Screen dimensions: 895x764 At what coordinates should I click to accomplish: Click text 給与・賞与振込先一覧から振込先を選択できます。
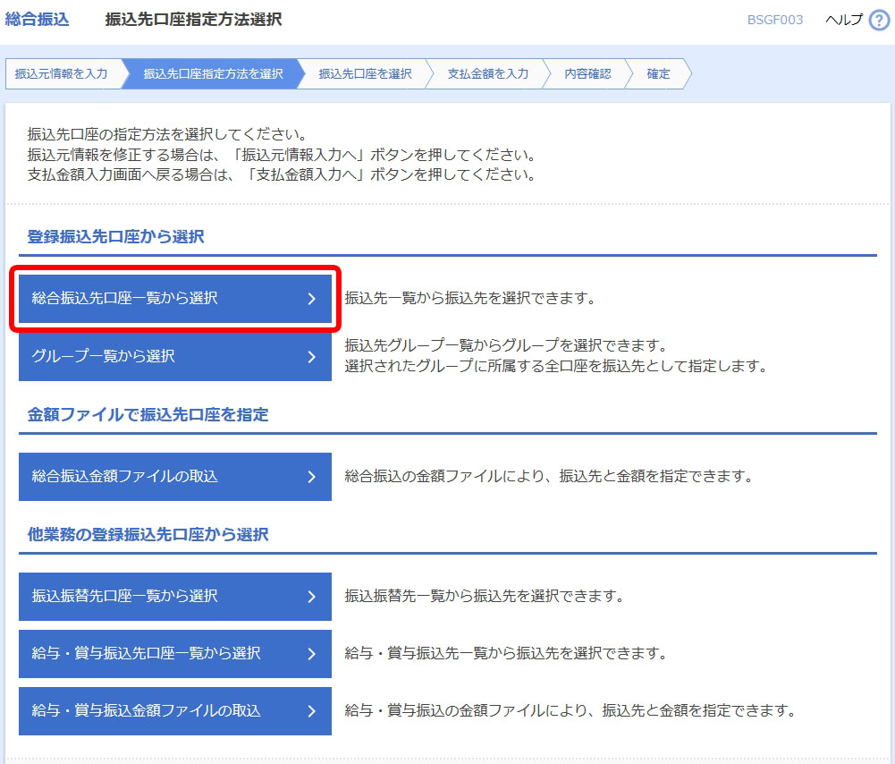(x=506, y=653)
